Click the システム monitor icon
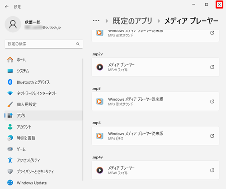 pyautogui.click(x=10, y=71)
